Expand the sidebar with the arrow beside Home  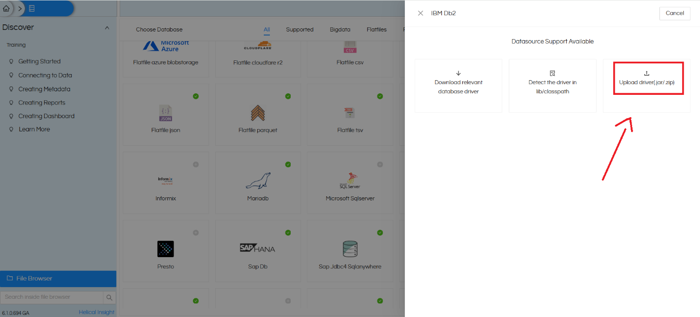pos(20,8)
